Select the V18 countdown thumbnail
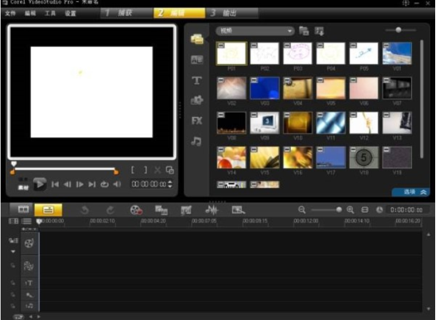Image resolution: width=437 pixels, height=320 pixels. pos(364,158)
